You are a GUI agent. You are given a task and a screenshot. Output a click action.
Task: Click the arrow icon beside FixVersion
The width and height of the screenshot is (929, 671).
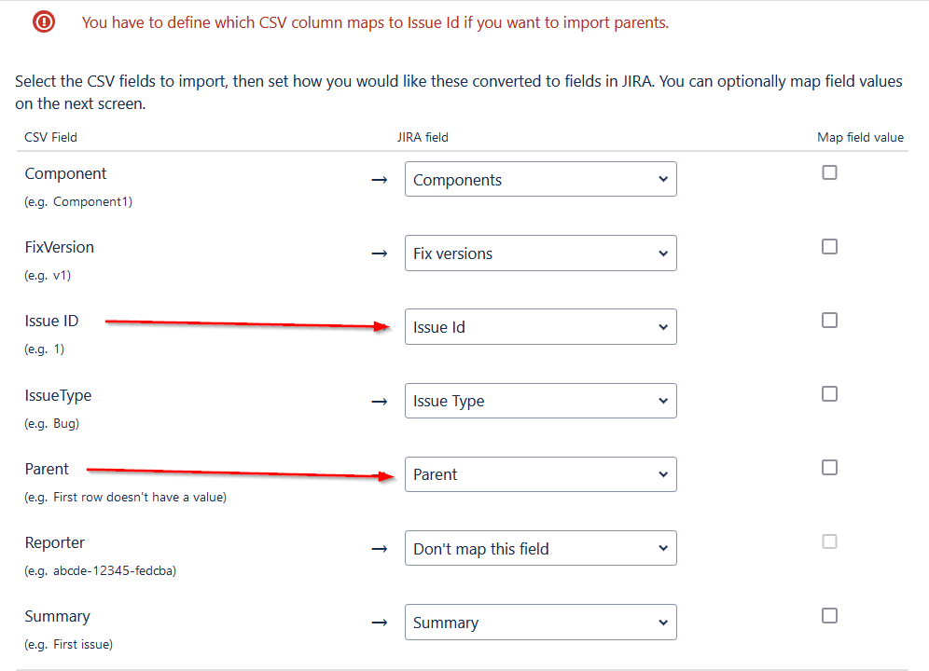379,253
